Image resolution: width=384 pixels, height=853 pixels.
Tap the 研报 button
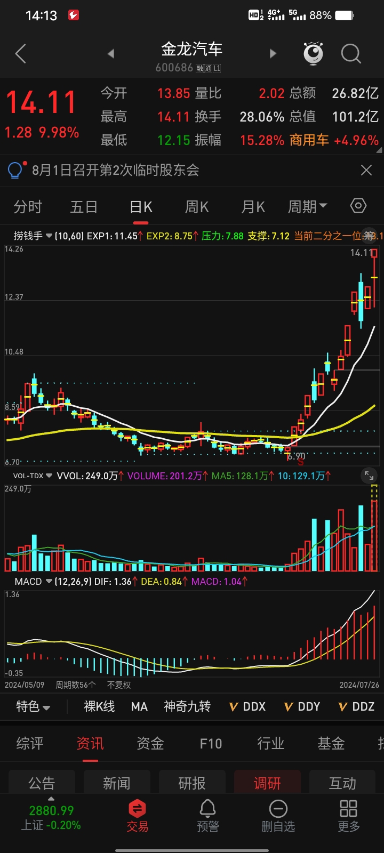coord(192,783)
